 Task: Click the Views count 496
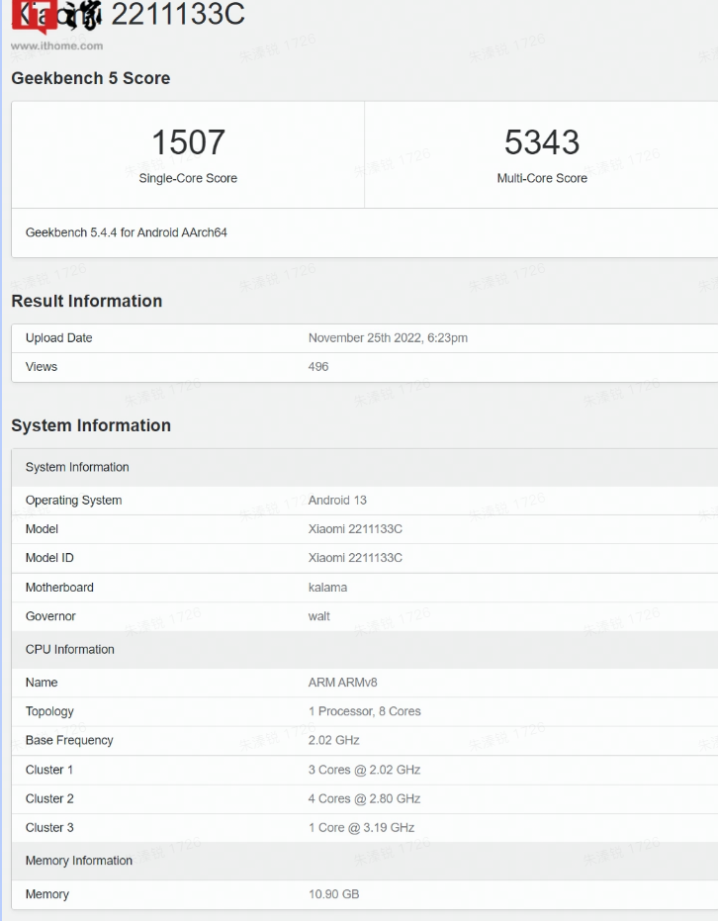pos(318,367)
